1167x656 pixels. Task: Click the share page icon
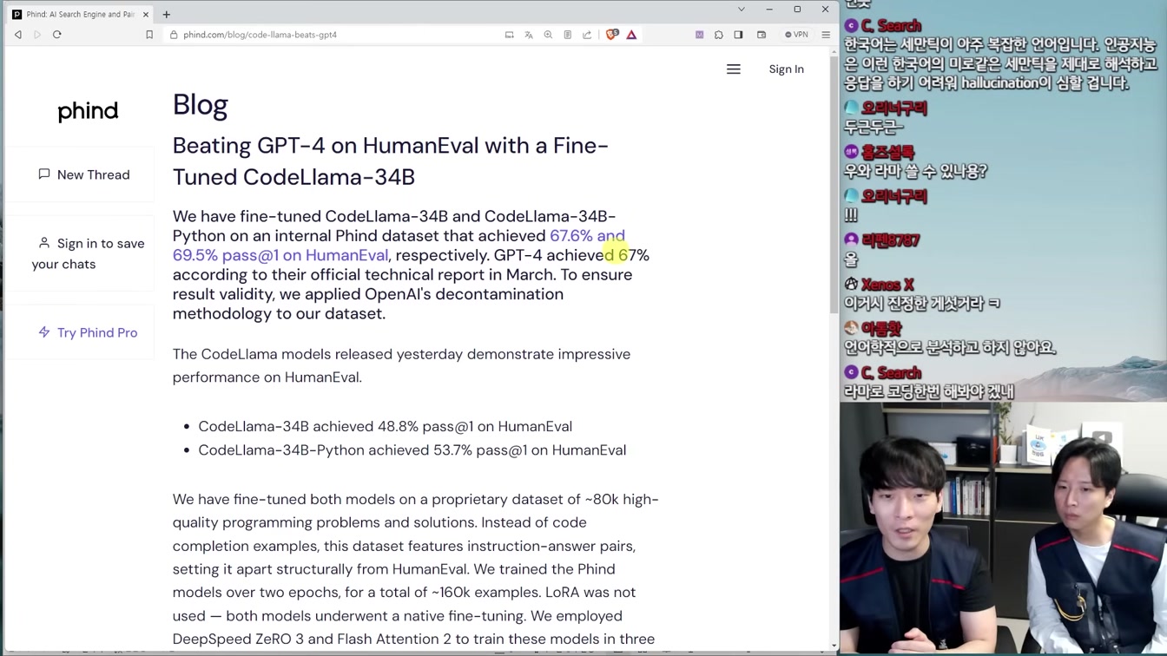coord(587,35)
